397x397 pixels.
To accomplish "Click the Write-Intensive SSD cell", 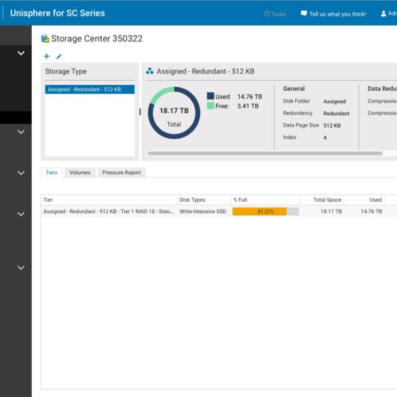I will click(203, 212).
